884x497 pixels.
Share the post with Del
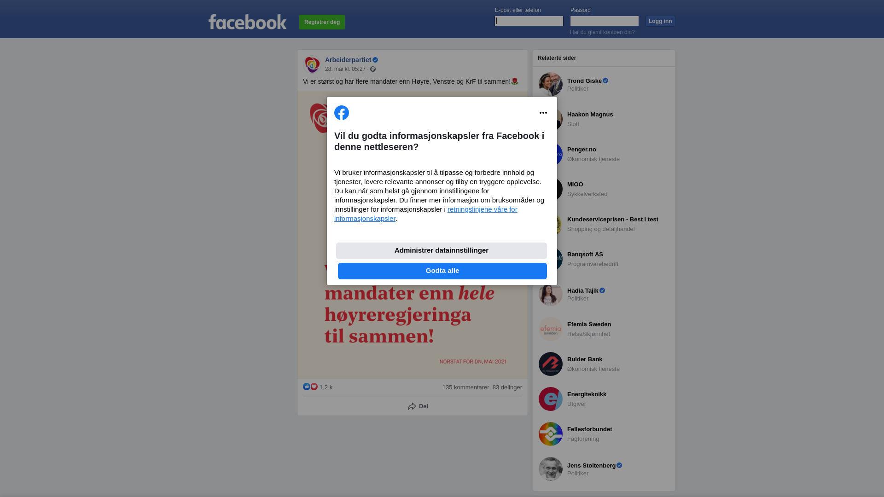click(x=418, y=406)
